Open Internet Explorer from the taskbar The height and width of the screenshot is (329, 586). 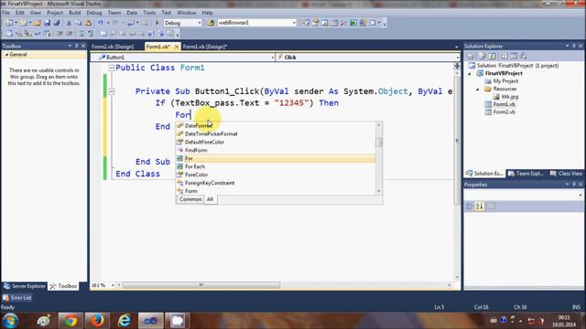[x=124, y=321]
